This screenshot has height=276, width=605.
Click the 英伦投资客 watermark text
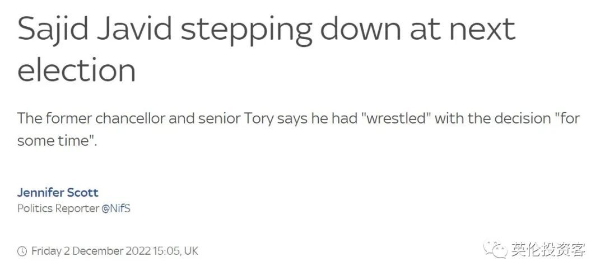tap(548, 250)
